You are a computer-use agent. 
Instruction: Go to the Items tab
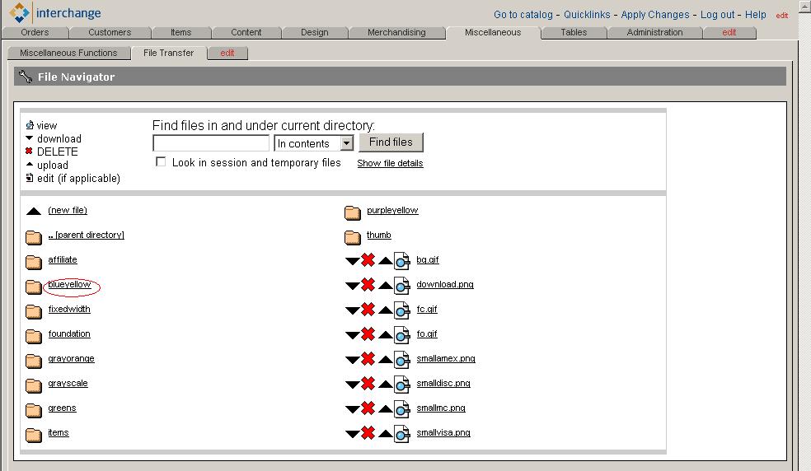pyautogui.click(x=181, y=32)
